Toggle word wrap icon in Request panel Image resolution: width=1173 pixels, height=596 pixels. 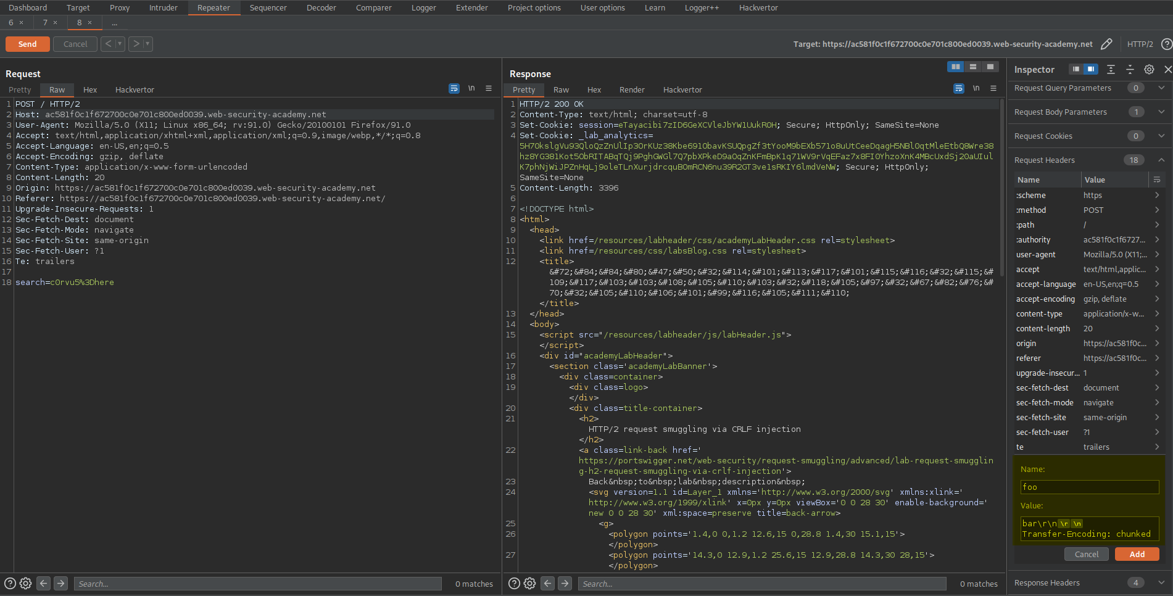(x=454, y=88)
